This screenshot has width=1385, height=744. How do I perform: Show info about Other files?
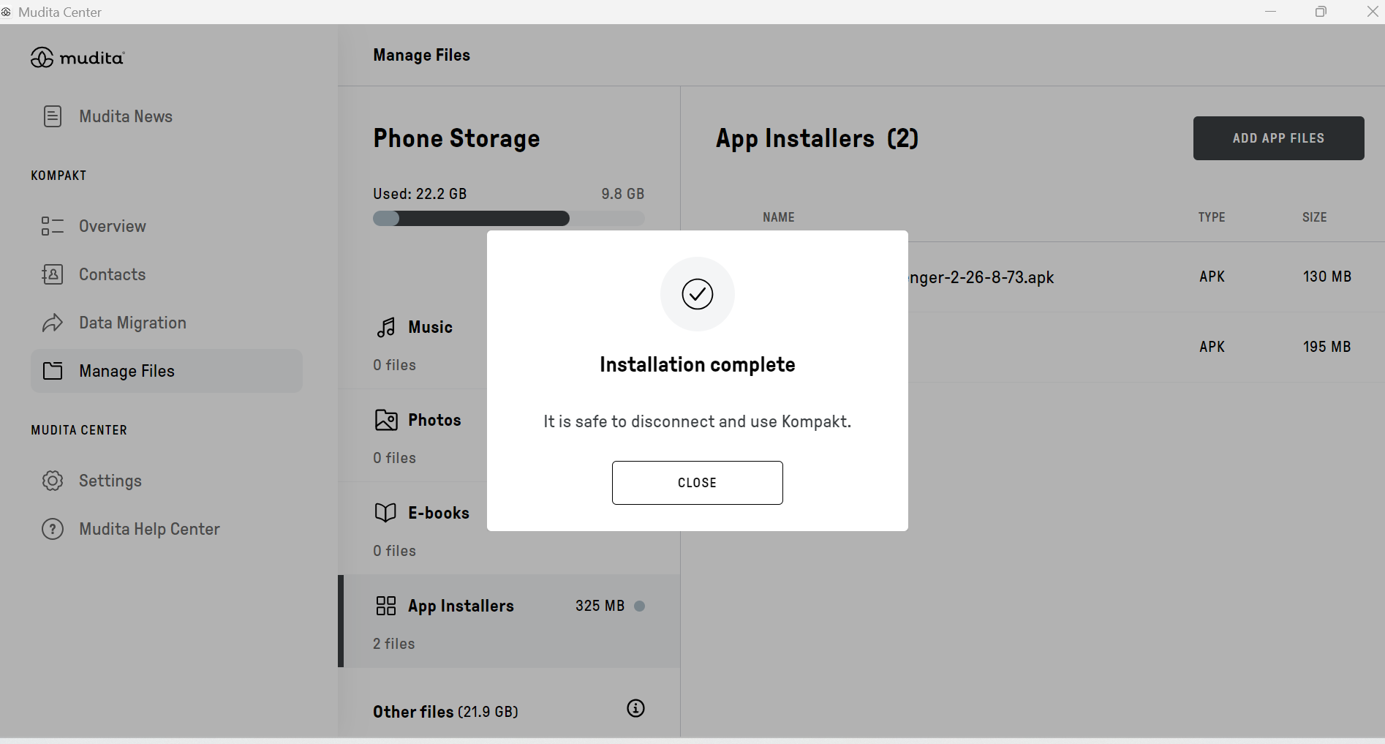[x=636, y=708]
